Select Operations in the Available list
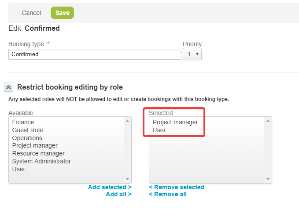This screenshot has height=213, width=299. 27,138
